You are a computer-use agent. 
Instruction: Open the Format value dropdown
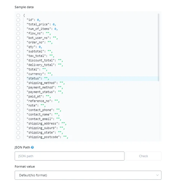click(x=88, y=175)
